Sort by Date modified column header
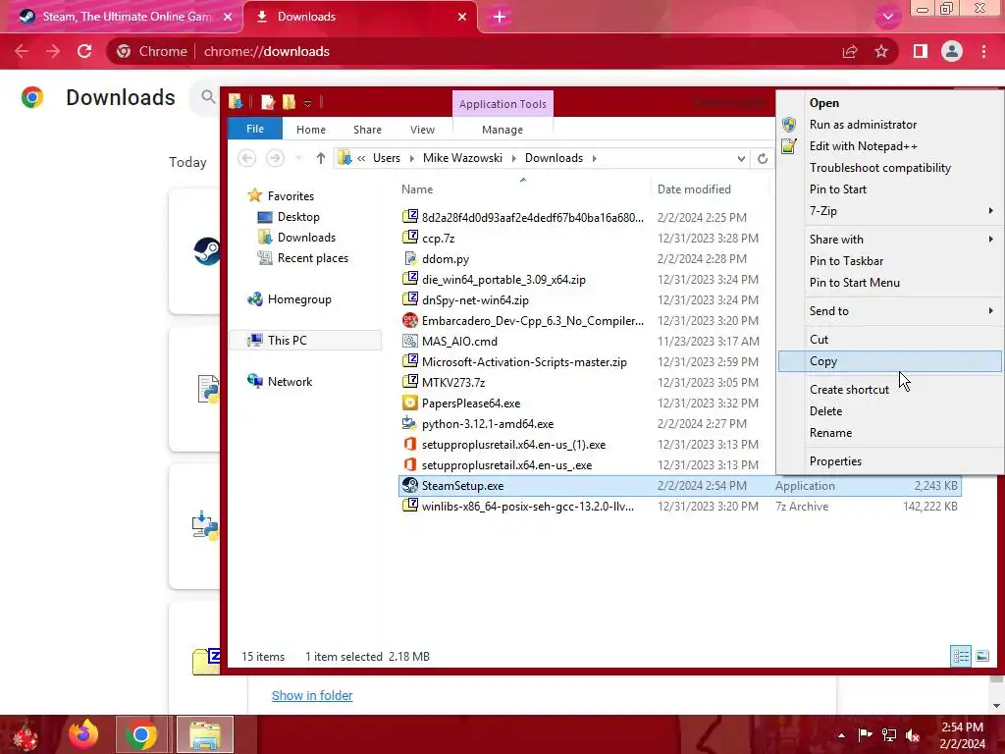1005x754 pixels. [x=694, y=189]
